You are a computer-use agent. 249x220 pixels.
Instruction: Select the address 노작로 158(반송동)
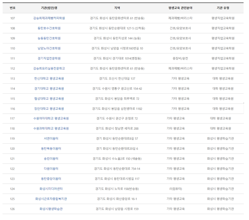click(127, 189)
